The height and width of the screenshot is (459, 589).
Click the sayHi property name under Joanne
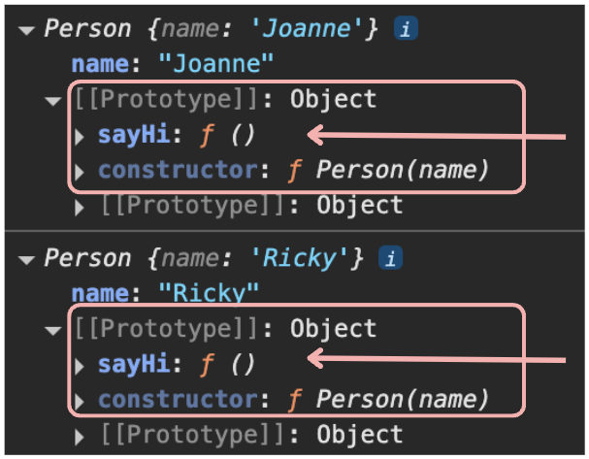(x=134, y=135)
